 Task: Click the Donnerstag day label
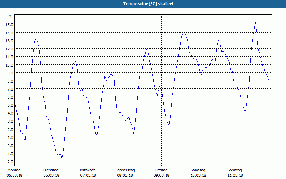(125, 170)
